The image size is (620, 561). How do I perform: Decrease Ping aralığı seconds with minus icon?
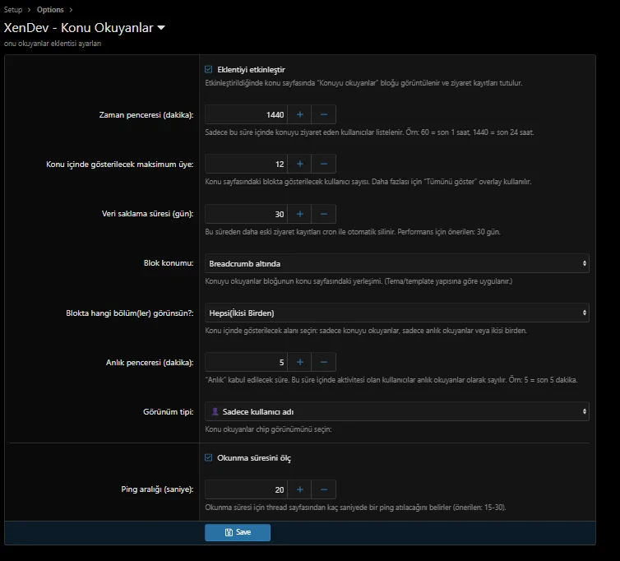click(324, 489)
